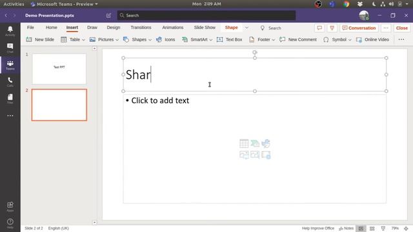Expand the Shapes dropdown
The width and height of the screenshot is (413, 232).
pyautogui.click(x=150, y=40)
